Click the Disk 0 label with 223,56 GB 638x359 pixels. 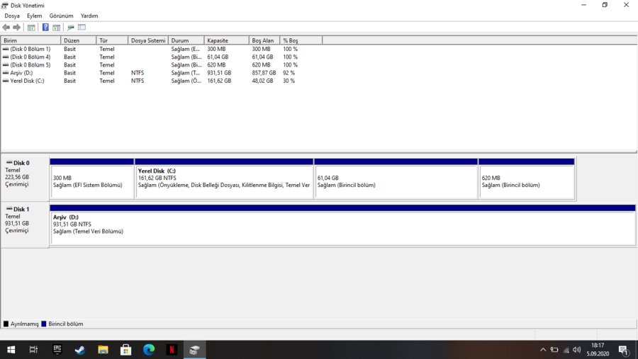coord(24,177)
